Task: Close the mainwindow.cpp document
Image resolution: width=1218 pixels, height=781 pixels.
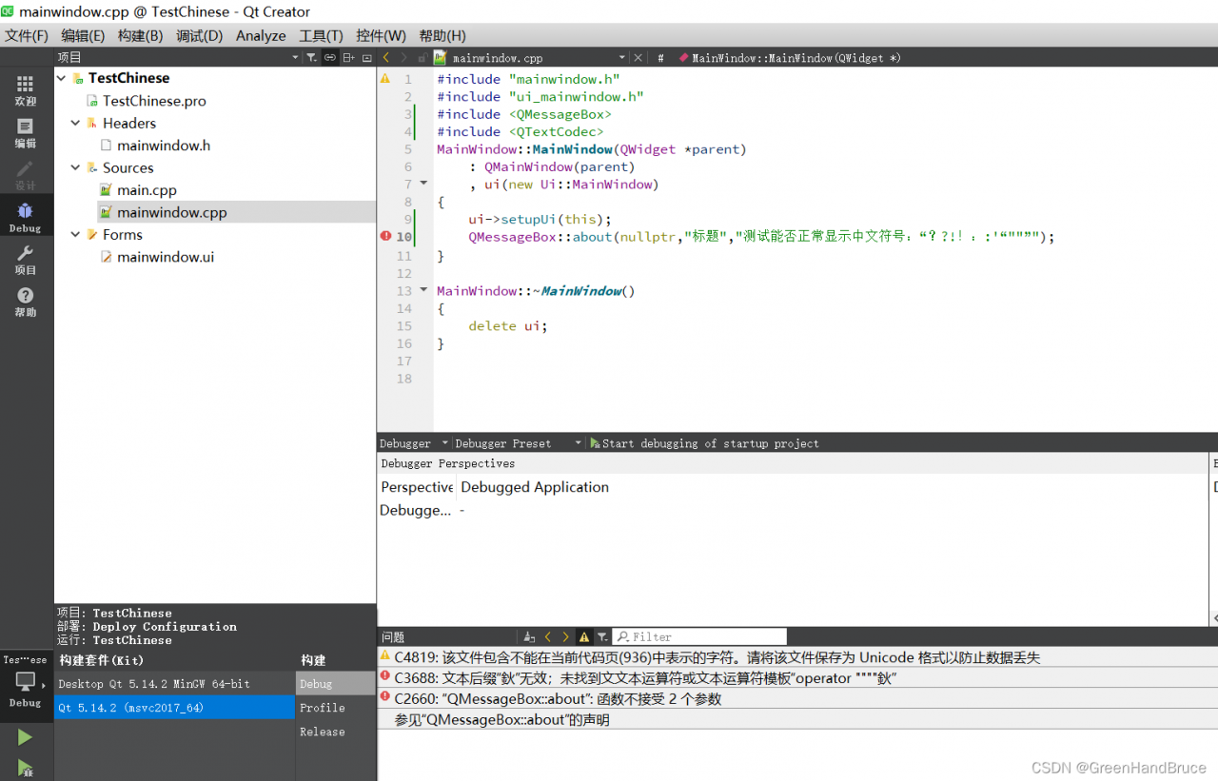Action: [638, 58]
